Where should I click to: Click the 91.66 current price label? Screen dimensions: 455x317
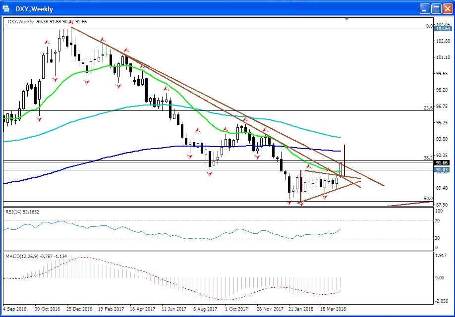click(x=442, y=162)
